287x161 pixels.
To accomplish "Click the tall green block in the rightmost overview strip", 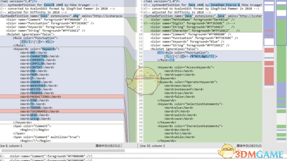I will [x=281, y=51].
